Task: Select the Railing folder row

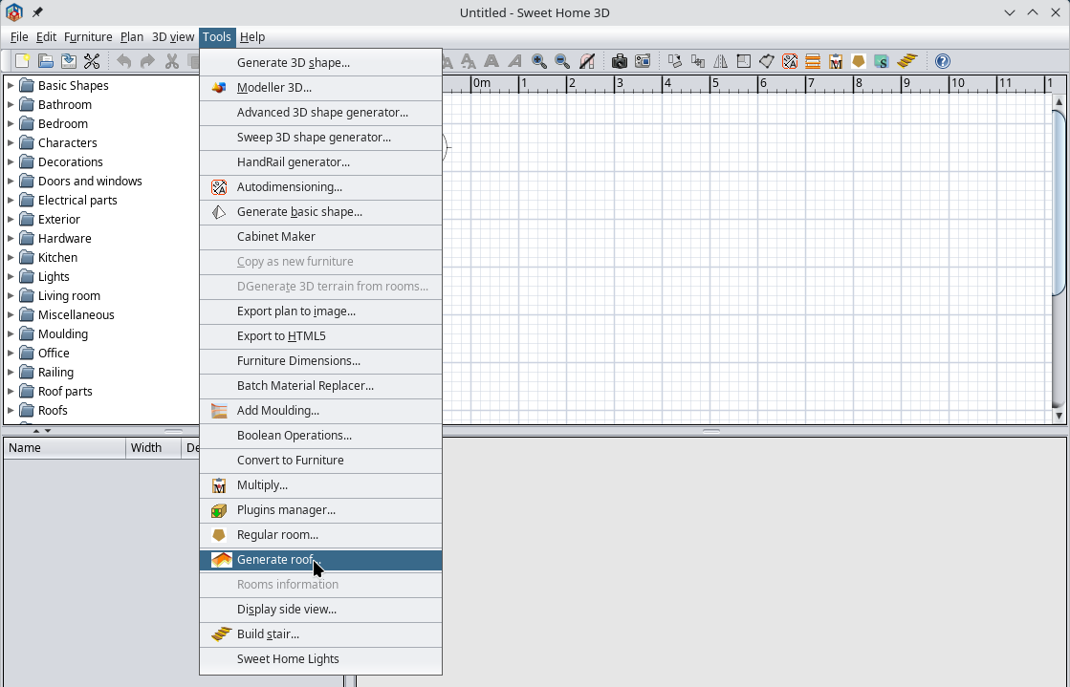Action: pos(47,372)
